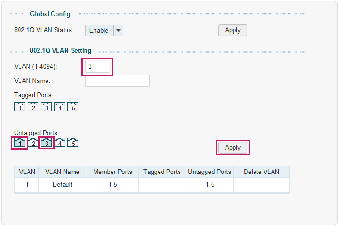Click the Member Ports column header

pyautogui.click(x=112, y=172)
